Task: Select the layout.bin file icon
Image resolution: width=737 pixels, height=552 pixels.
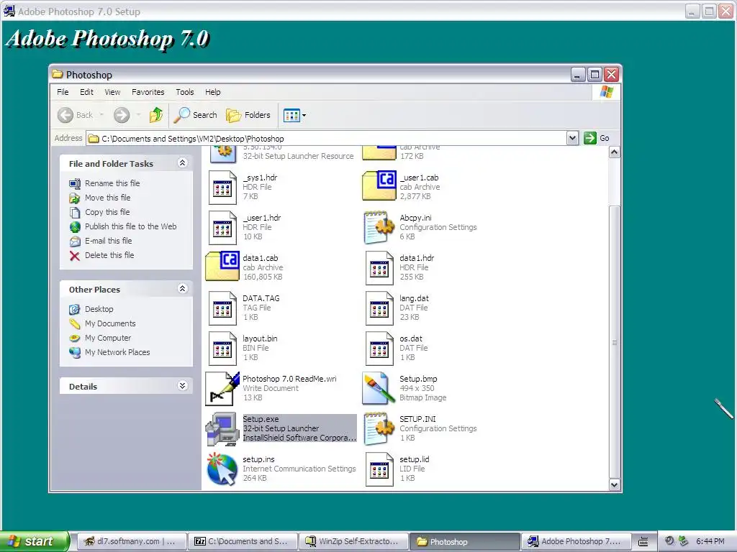Action: click(x=222, y=349)
